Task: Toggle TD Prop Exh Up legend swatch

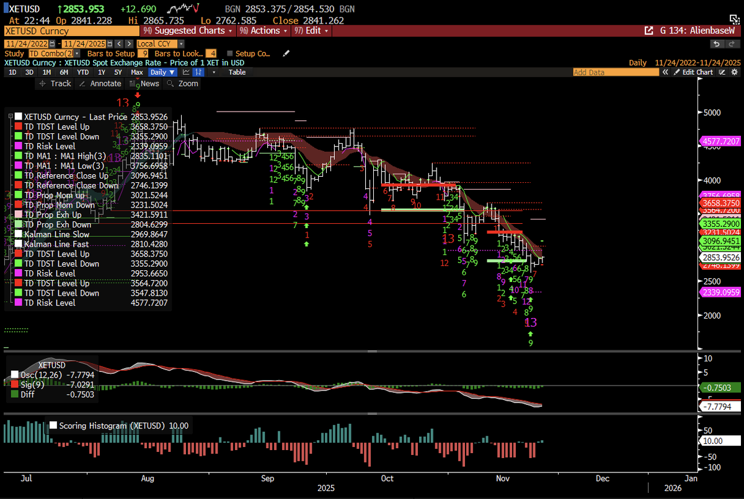Action: pos(19,214)
